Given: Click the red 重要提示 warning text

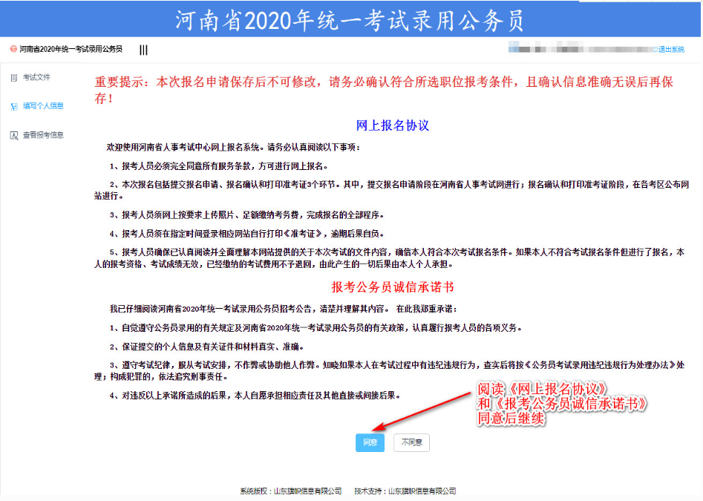Looking at the screenshot, I should pyautogui.click(x=384, y=90).
